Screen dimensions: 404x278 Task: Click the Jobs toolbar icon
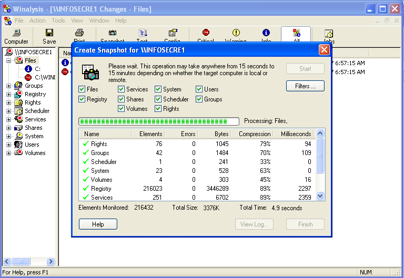329,33
